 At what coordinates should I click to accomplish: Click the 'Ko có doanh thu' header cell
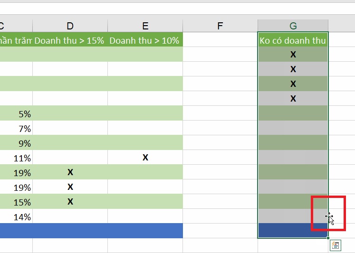293,39
